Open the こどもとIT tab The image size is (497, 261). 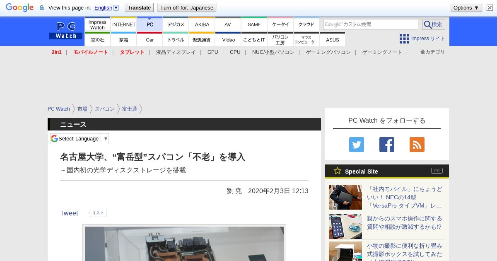click(254, 39)
